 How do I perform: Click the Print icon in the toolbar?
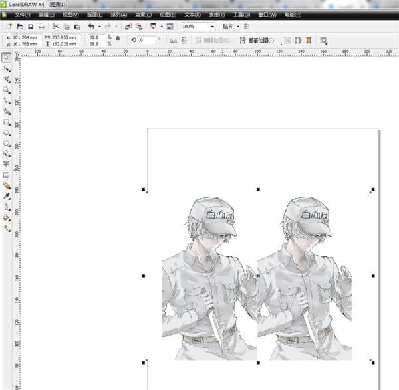[41, 27]
